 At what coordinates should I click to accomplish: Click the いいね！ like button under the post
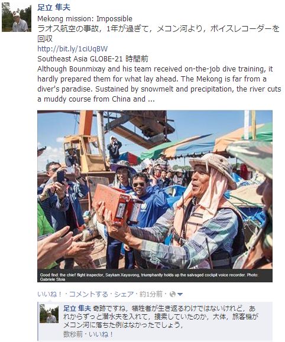tap(50, 294)
